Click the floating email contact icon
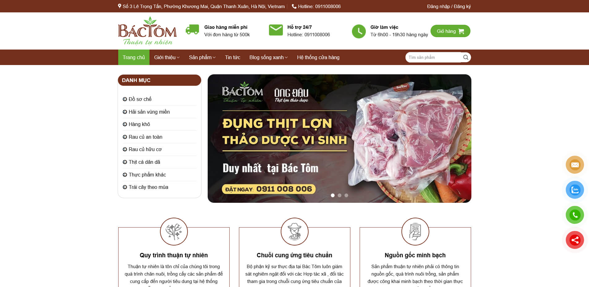Viewport: 589px width, 287px height. tap(575, 165)
